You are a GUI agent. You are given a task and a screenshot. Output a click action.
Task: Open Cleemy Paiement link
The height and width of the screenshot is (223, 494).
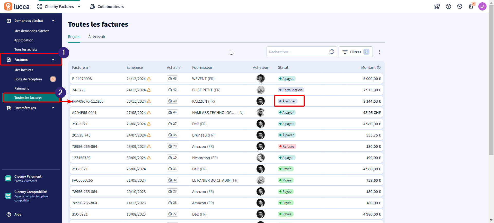click(28, 178)
